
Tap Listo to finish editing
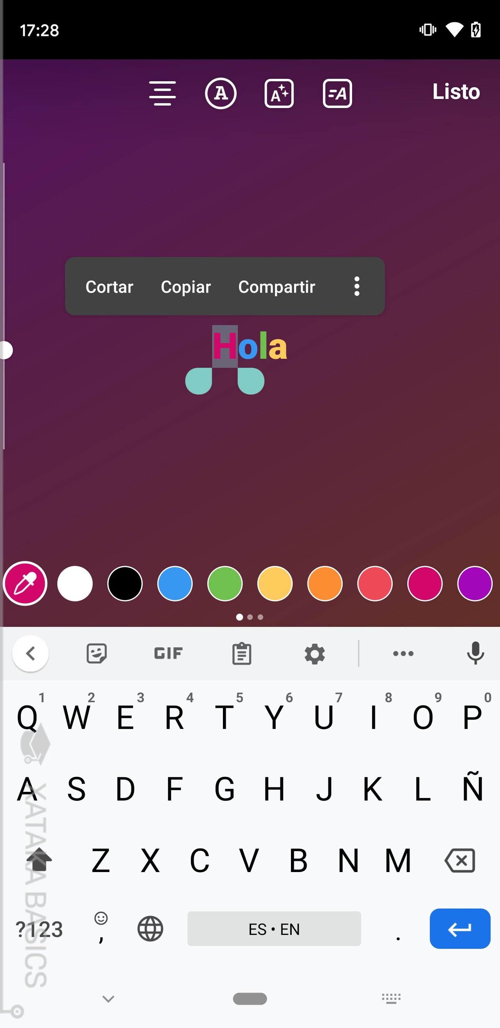(456, 92)
